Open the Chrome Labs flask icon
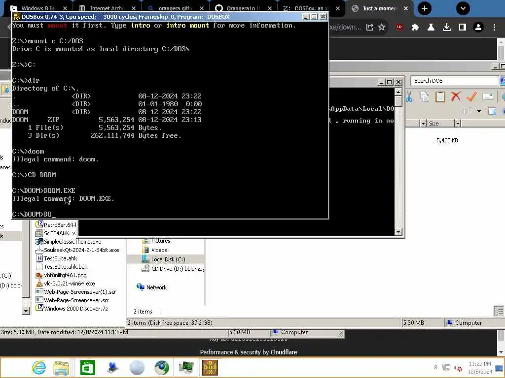Image resolution: width=505 pixels, height=378 pixels. click(x=431, y=28)
